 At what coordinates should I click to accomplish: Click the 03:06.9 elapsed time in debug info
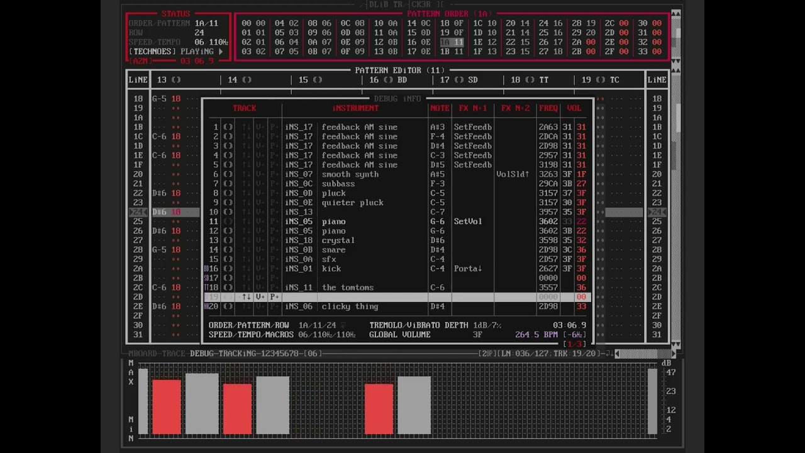(570, 325)
